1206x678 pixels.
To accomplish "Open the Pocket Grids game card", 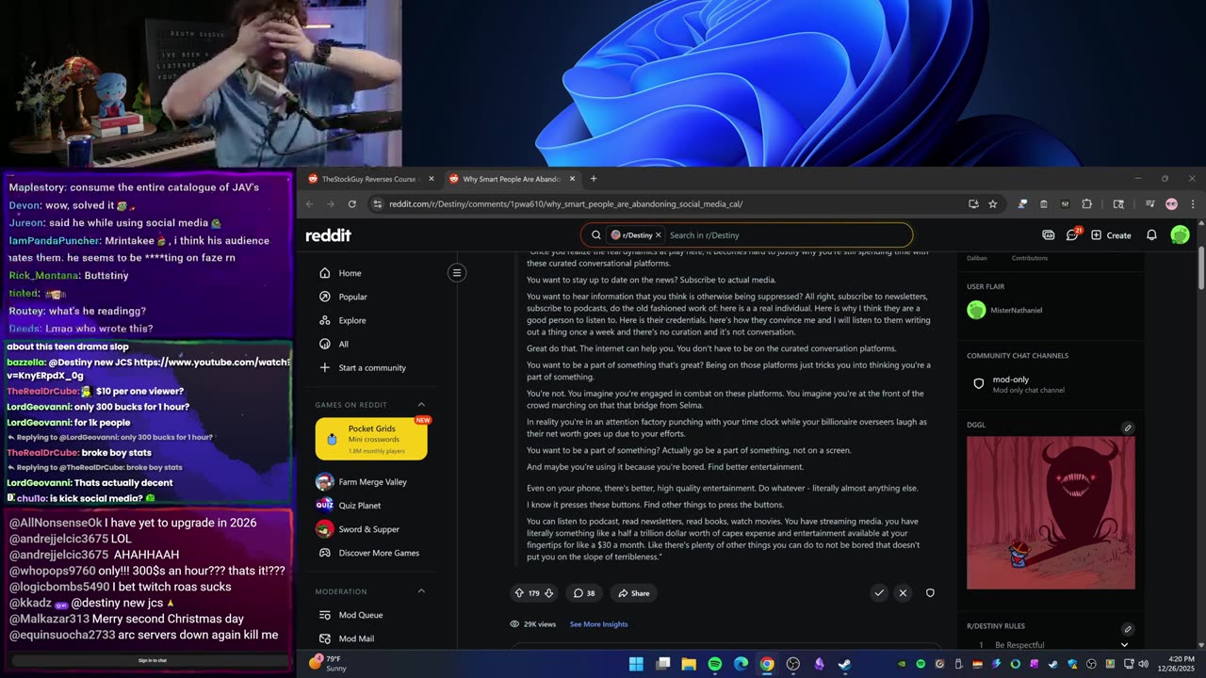I will point(371,439).
